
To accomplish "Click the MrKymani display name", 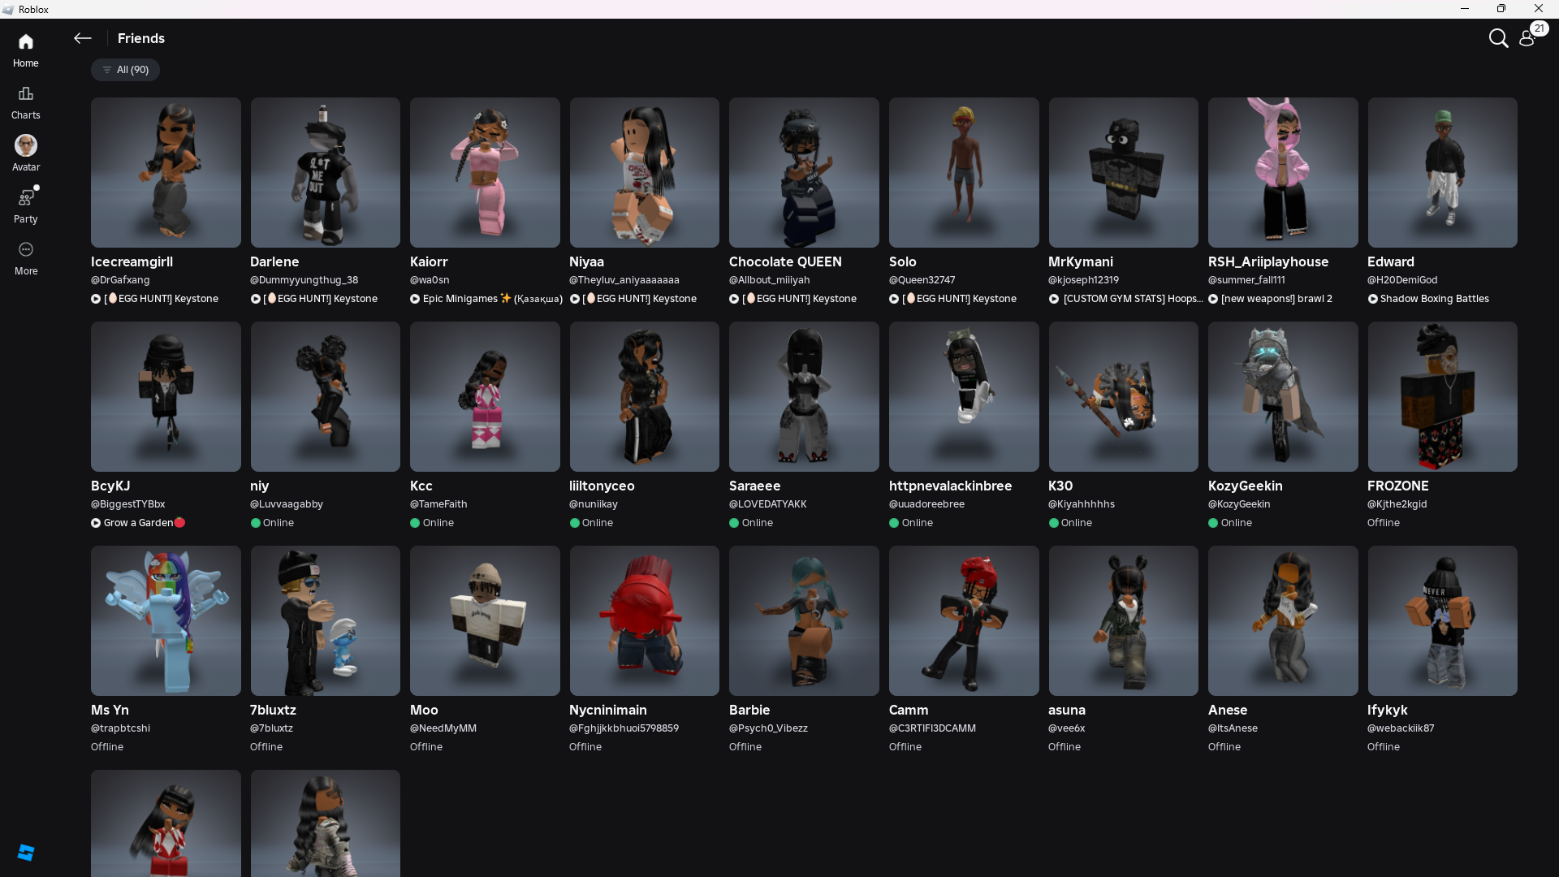I will [x=1080, y=261].
